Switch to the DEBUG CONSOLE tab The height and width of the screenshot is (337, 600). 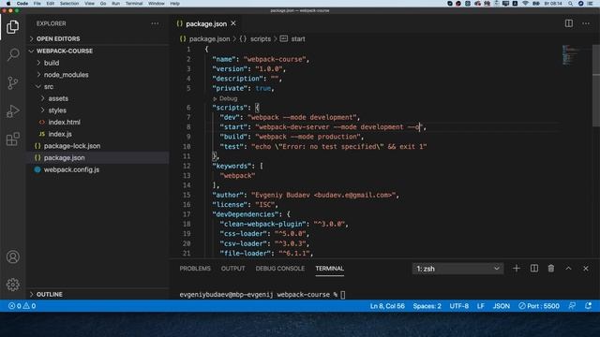click(x=280, y=269)
